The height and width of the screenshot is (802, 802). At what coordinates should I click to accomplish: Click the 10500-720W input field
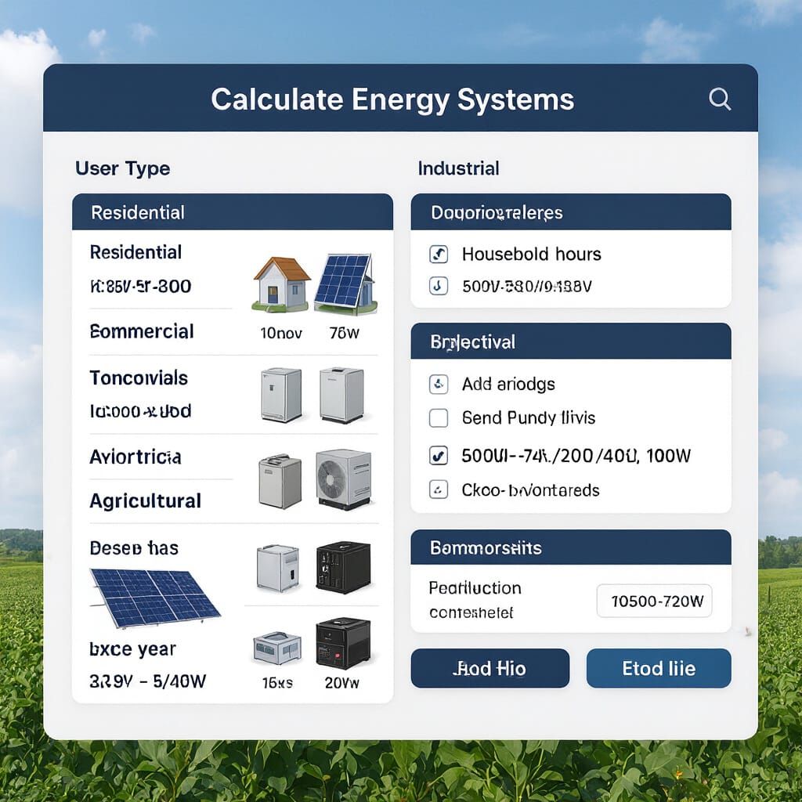tap(655, 601)
